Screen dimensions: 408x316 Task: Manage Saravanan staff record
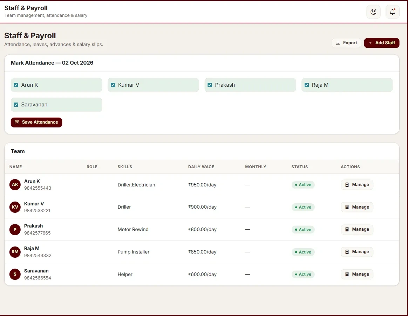point(357,274)
